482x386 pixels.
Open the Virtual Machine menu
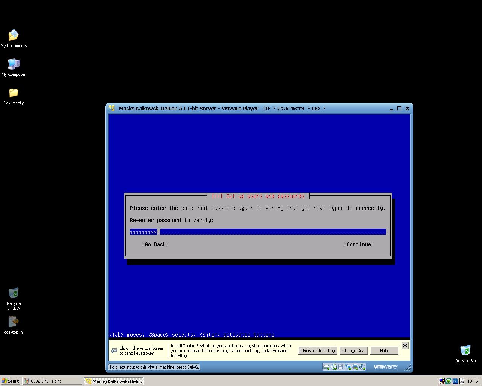tap(291, 108)
